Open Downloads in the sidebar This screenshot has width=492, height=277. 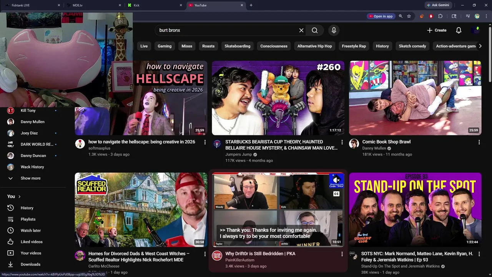click(x=33, y=264)
